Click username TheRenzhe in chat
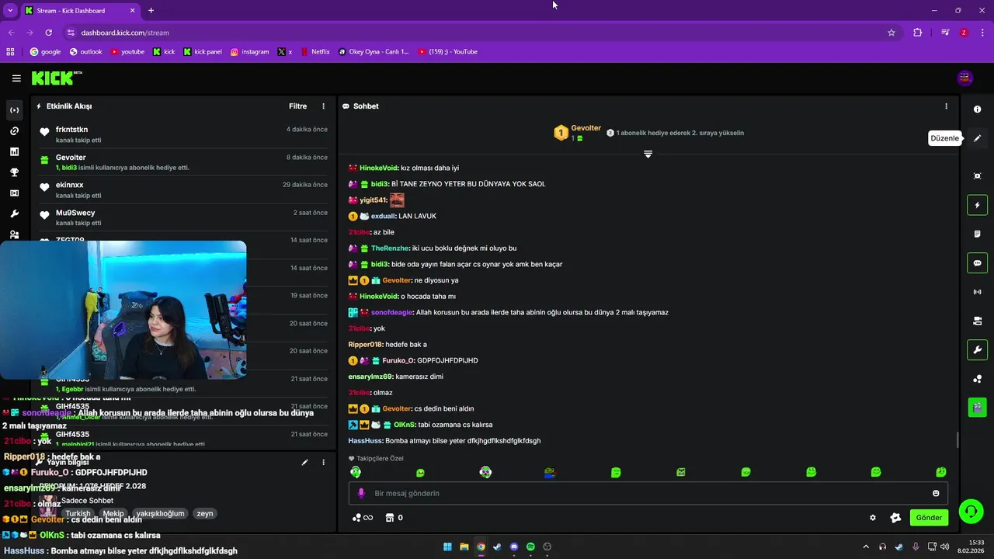The height and width of the screenshot is (559, 994). click(x=389, y=248)
